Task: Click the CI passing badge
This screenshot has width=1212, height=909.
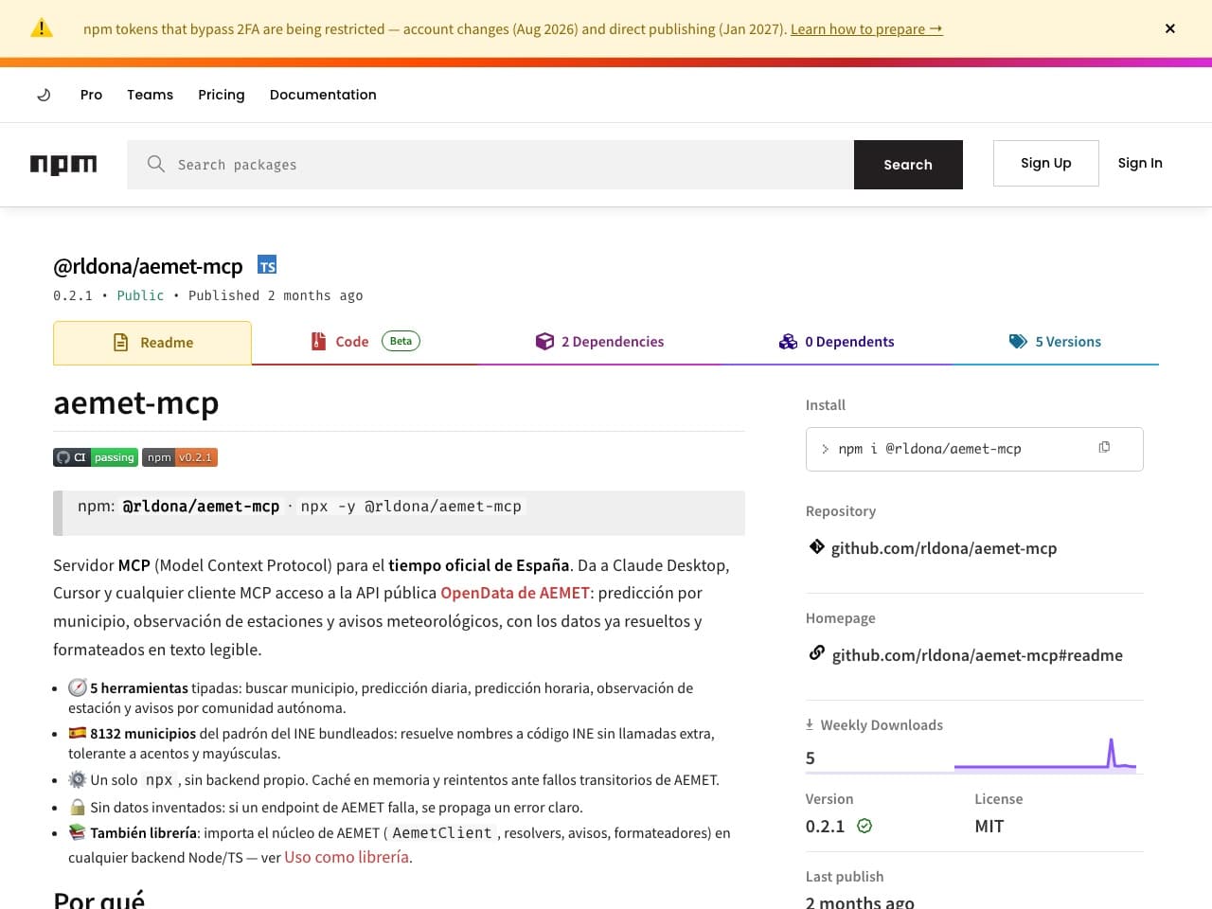Action: (x=96, y=457)
